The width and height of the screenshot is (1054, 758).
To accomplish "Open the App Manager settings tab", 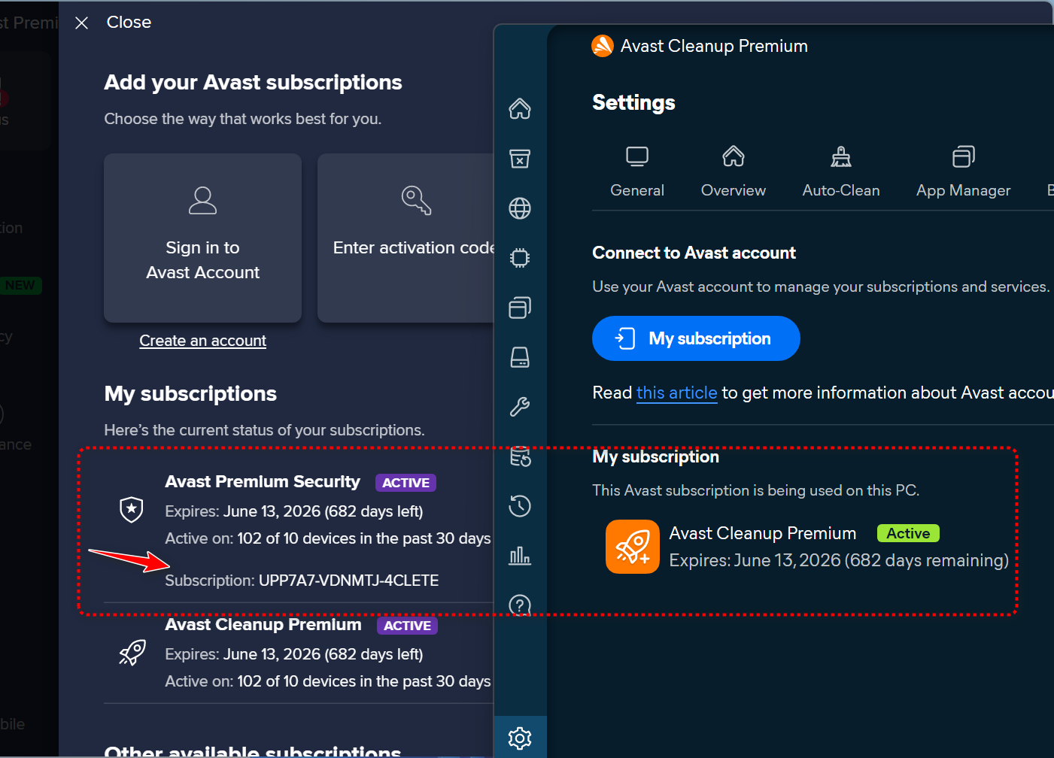I will pos(964,172).
